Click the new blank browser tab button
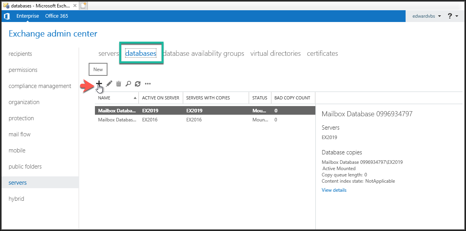This screenshot has height=231, width=466. click(x=83, y=5)
